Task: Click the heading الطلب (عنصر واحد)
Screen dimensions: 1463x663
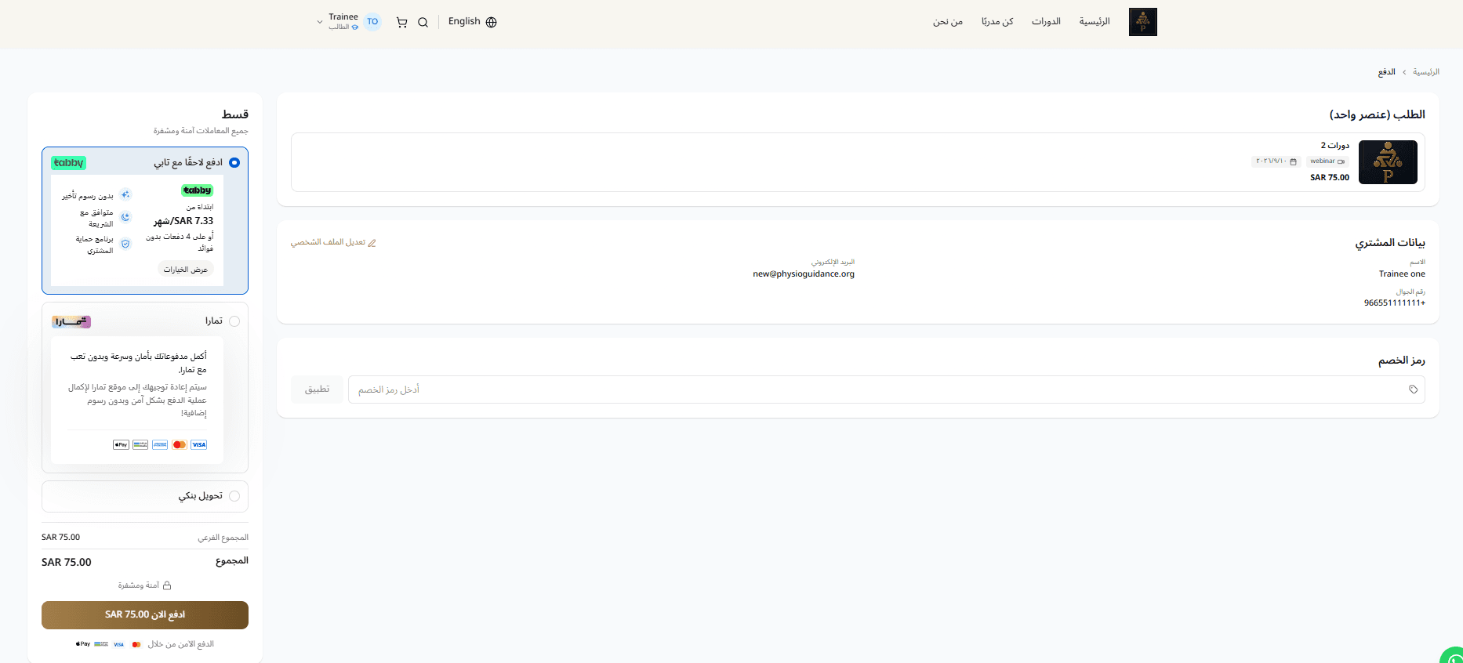Action: (x=1378, y=115)
